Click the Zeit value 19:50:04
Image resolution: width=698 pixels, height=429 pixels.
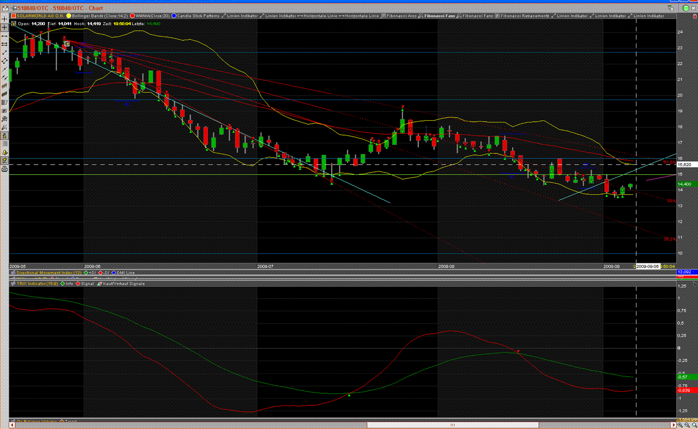click(x=122, y=24)
